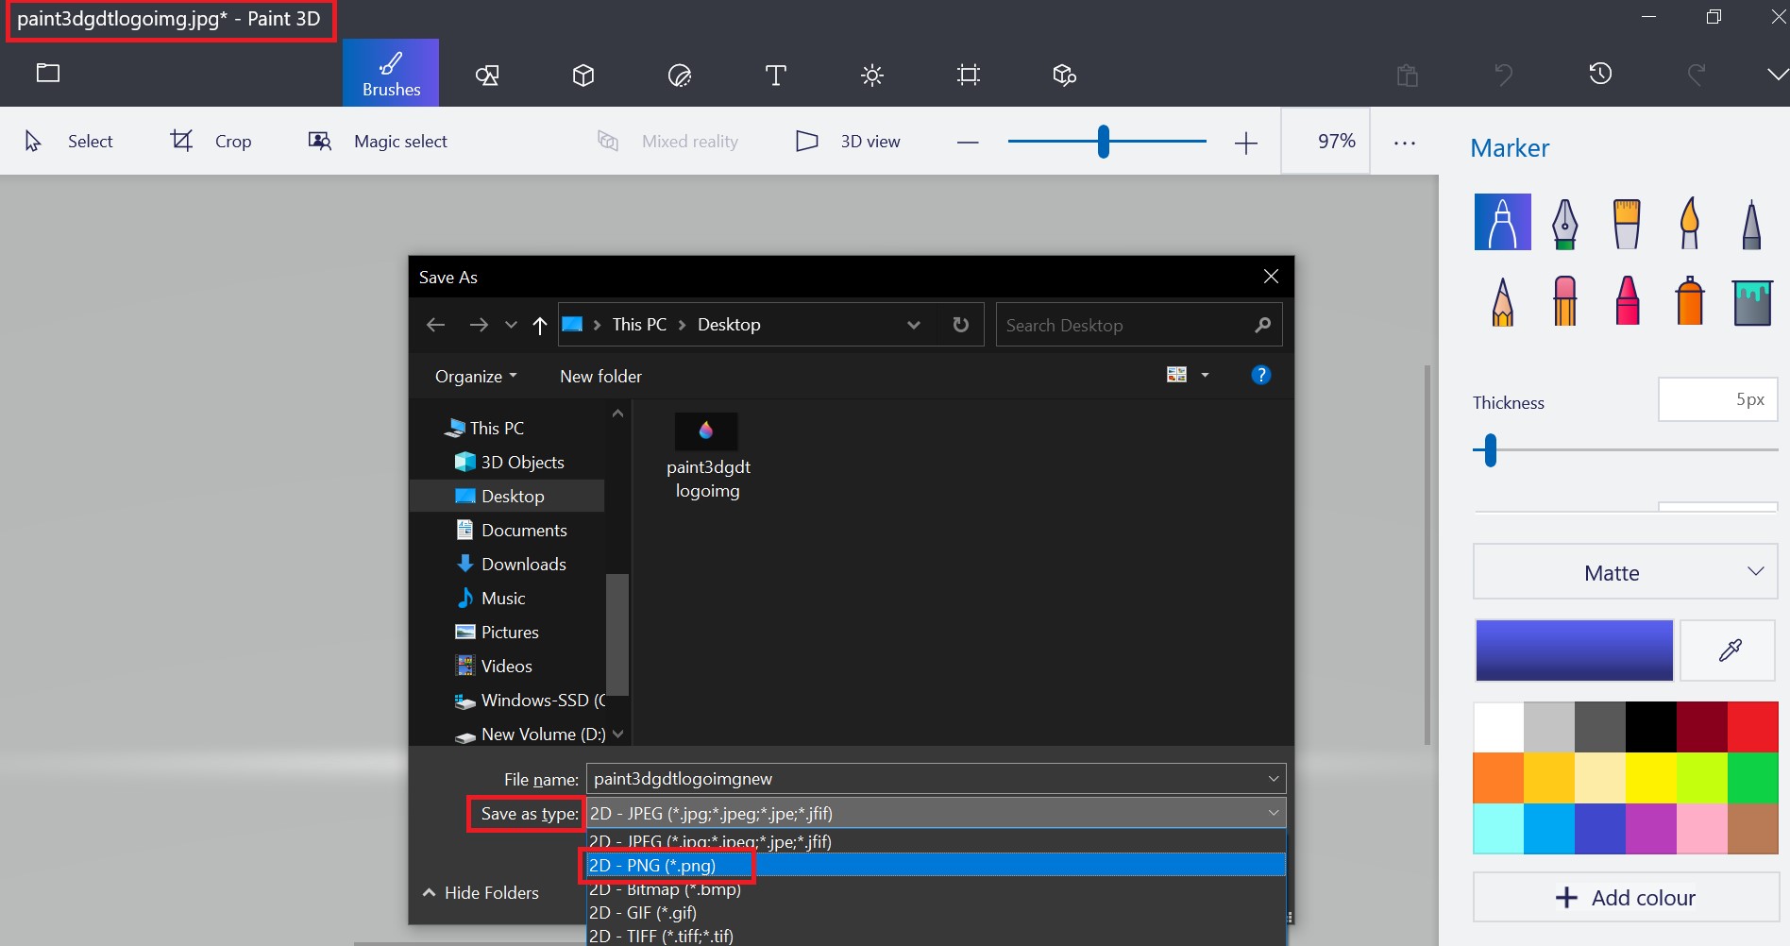Open the view options dropdown arrow
Image resolution: width=1790 pixels, height=946 pixels.
1205,375
